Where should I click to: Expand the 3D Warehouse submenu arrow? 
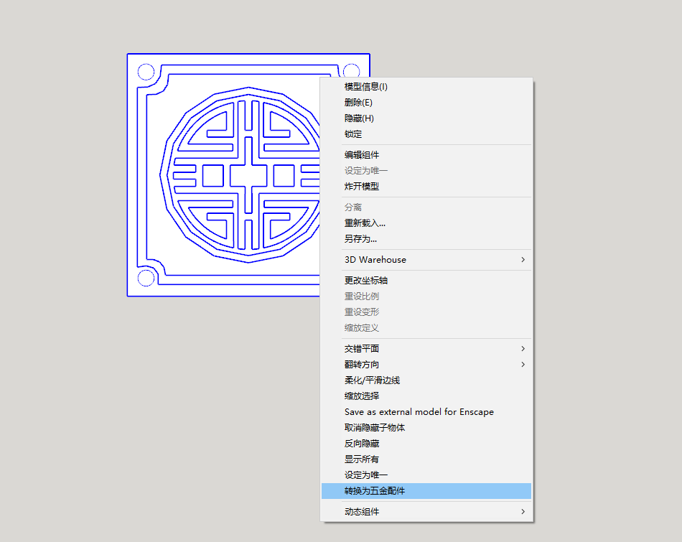(523, 260)
